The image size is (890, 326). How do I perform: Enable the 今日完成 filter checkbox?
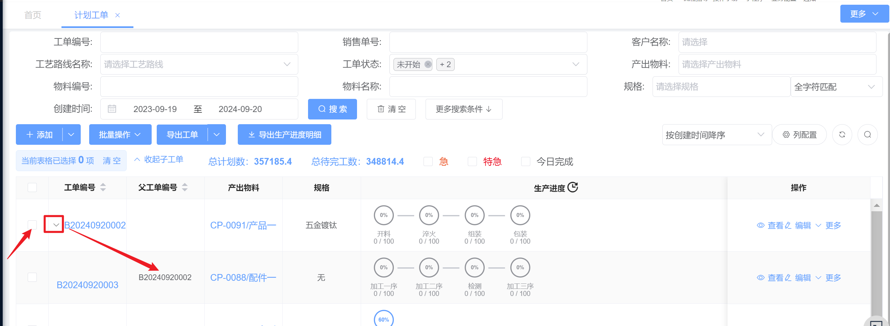[526, 162]
